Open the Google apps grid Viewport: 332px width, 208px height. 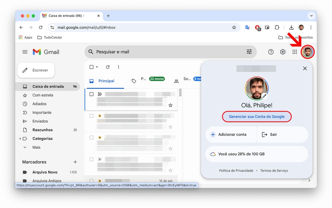coord(294,52)
